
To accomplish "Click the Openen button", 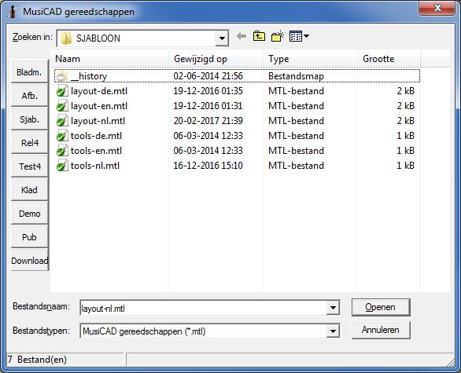I will point(381,307).
